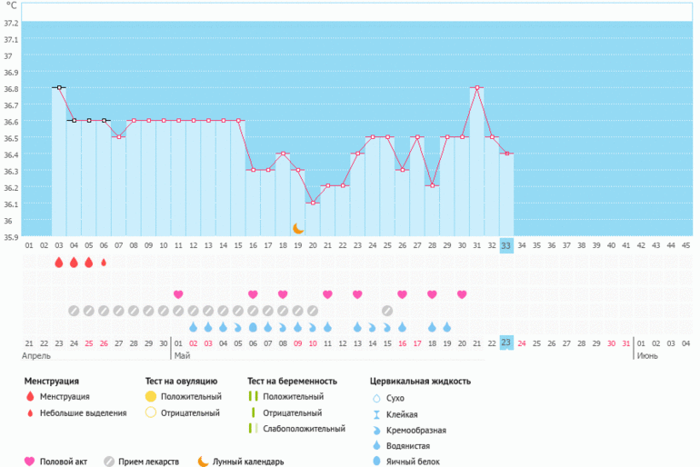The image size is (700, 467).
Task: Click the menstruation drop on cycle day 03
Action: 59,263
